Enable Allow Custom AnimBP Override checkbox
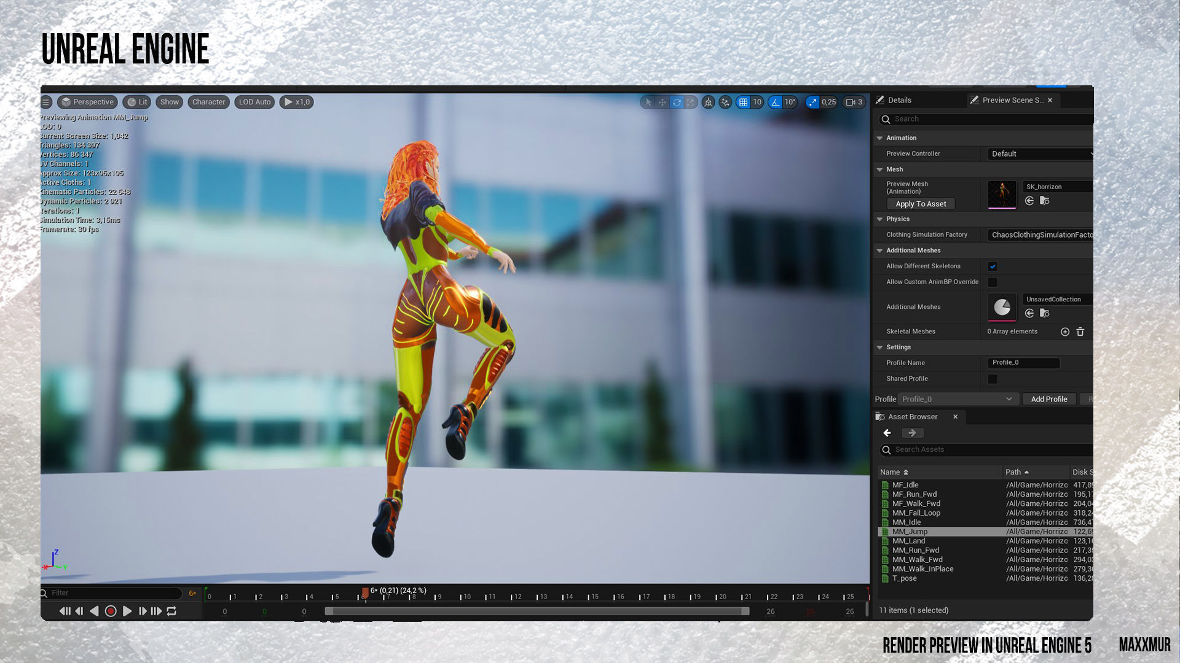 tap(993, 282)
